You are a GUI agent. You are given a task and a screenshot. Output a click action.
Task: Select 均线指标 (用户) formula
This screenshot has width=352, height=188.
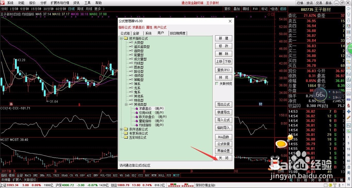(151, 125)
